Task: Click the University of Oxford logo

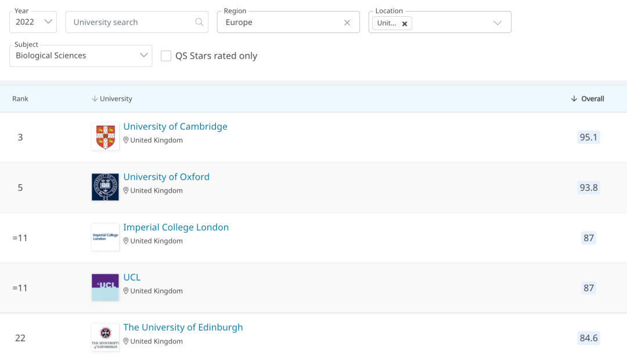Action: pyautogui.click(x=105, y=187)
